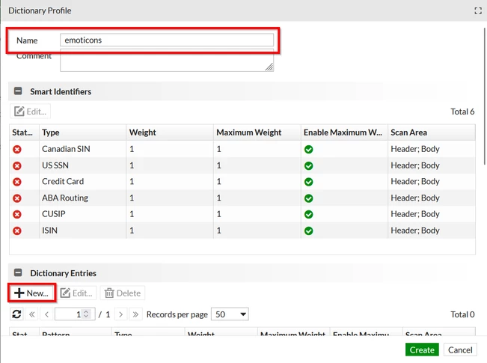Select the Credit Card row
Screen dimensions: 487x363
pos(242,181)
